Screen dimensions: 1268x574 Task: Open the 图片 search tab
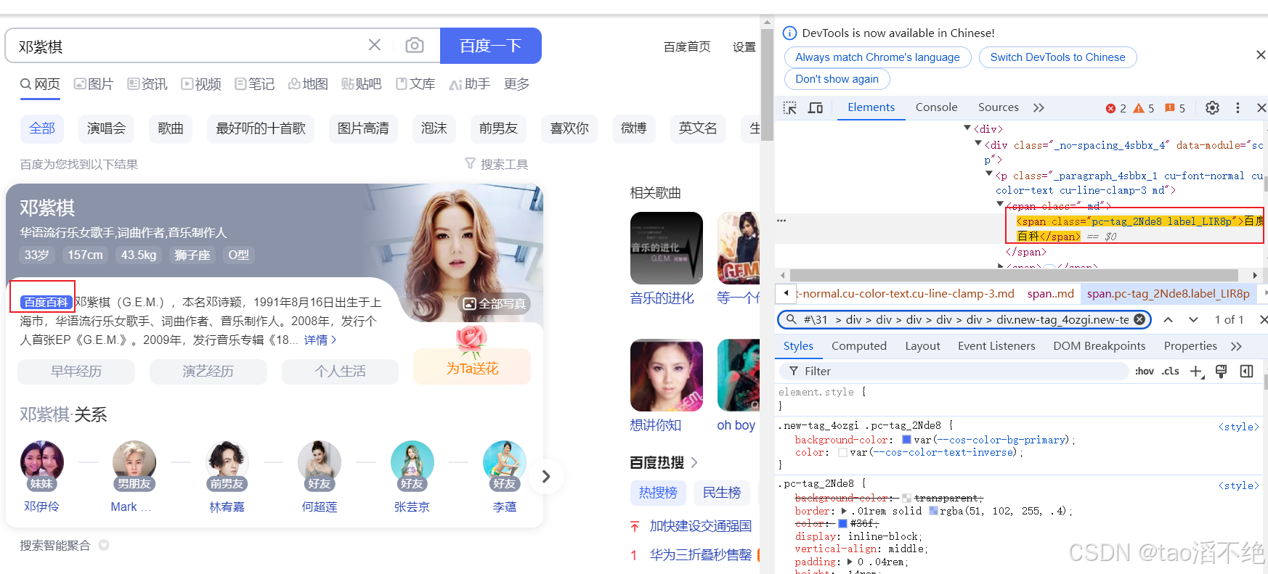tap(94, 84)
